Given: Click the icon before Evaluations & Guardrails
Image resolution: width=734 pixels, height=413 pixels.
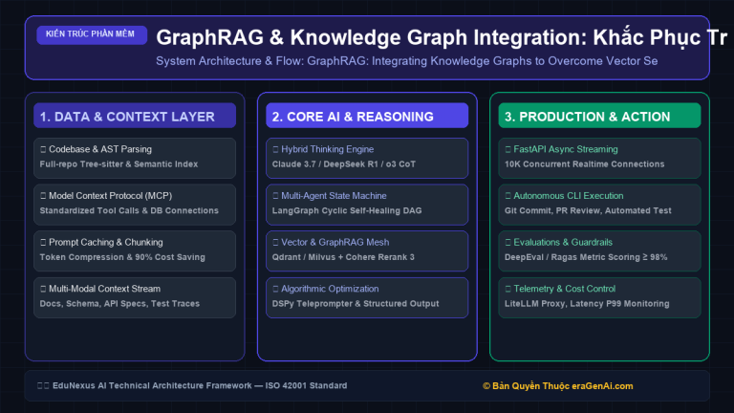Looking at the screenshot, I should tap(507, 242).
